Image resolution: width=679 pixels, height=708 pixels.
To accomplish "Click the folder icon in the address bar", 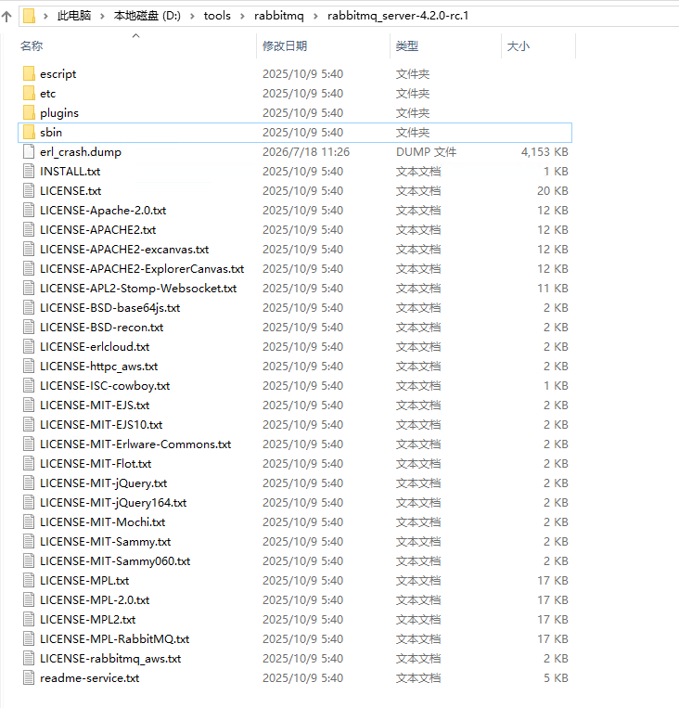I will [x=29, y=16].
